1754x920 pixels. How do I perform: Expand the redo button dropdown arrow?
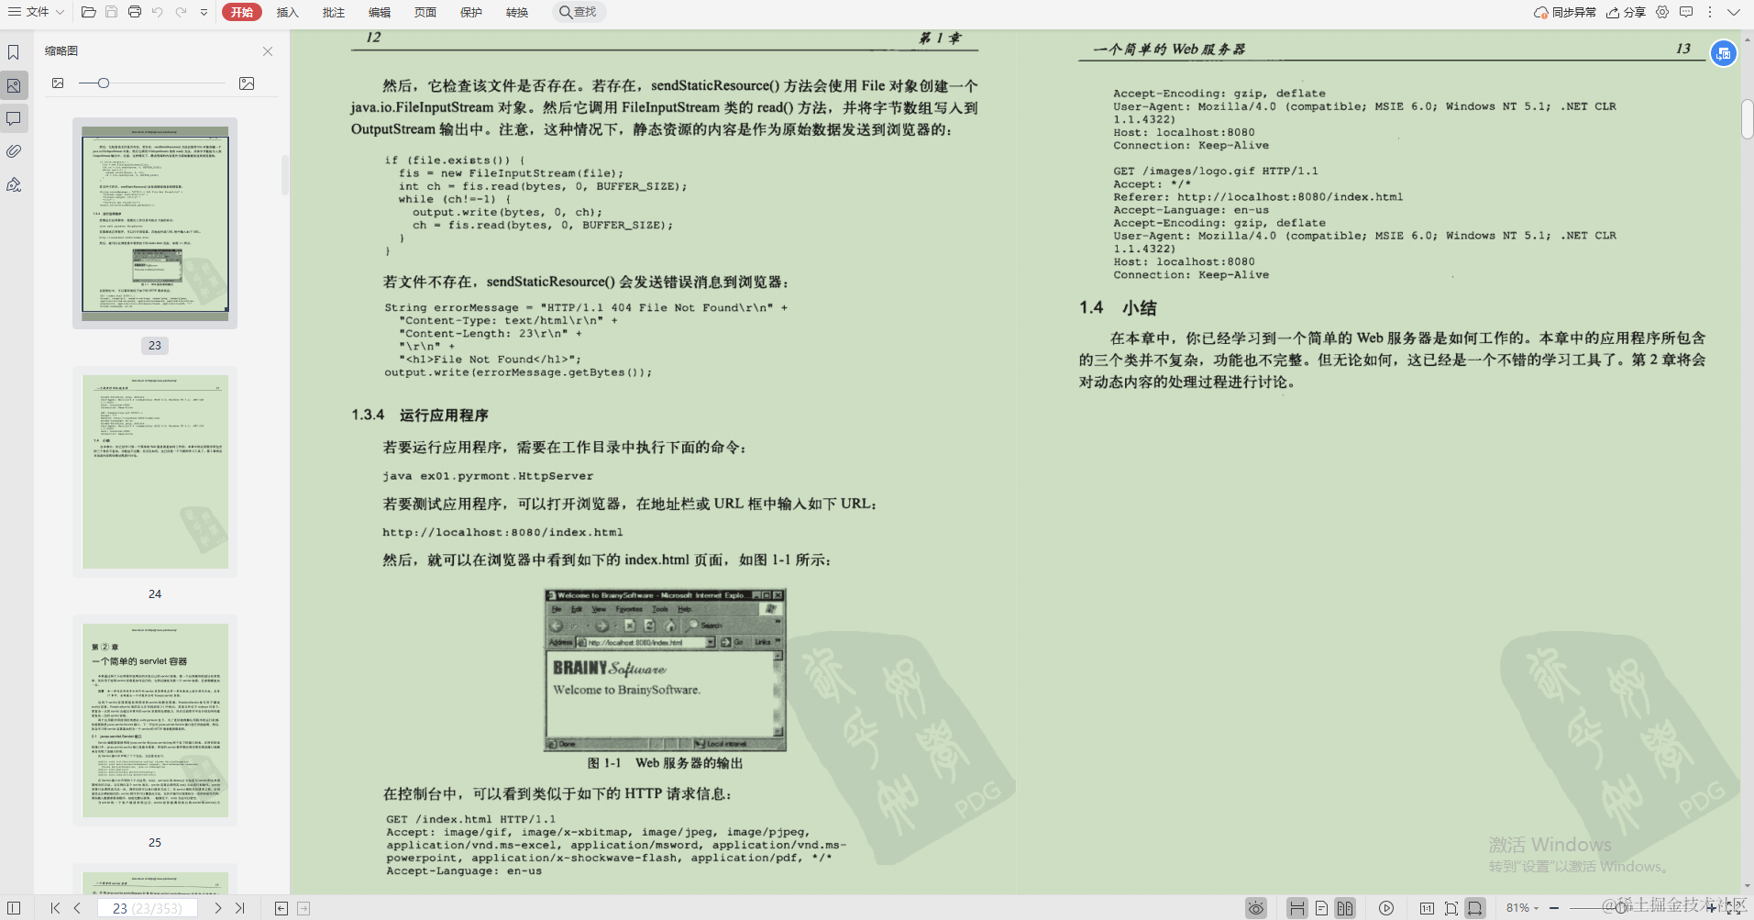click(204, 12)
